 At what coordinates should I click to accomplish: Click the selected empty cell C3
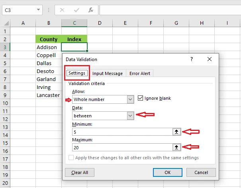tap(74, 47)
